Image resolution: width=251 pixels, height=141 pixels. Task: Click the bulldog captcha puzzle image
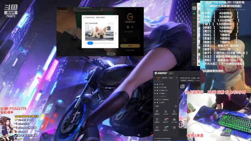coord(99,33)
